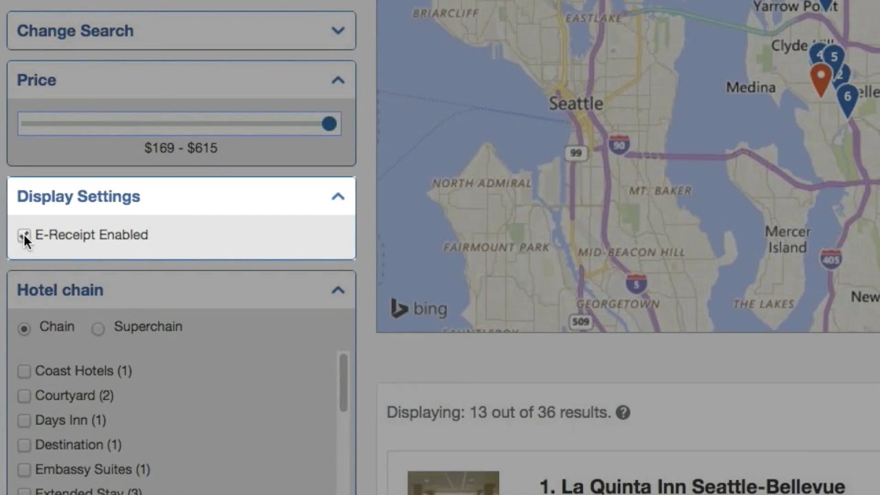Viewport: 880px width, 495px height.
Task: Click the Seattle label on the map
Action: pyautogui.click(x=576, y=104)
